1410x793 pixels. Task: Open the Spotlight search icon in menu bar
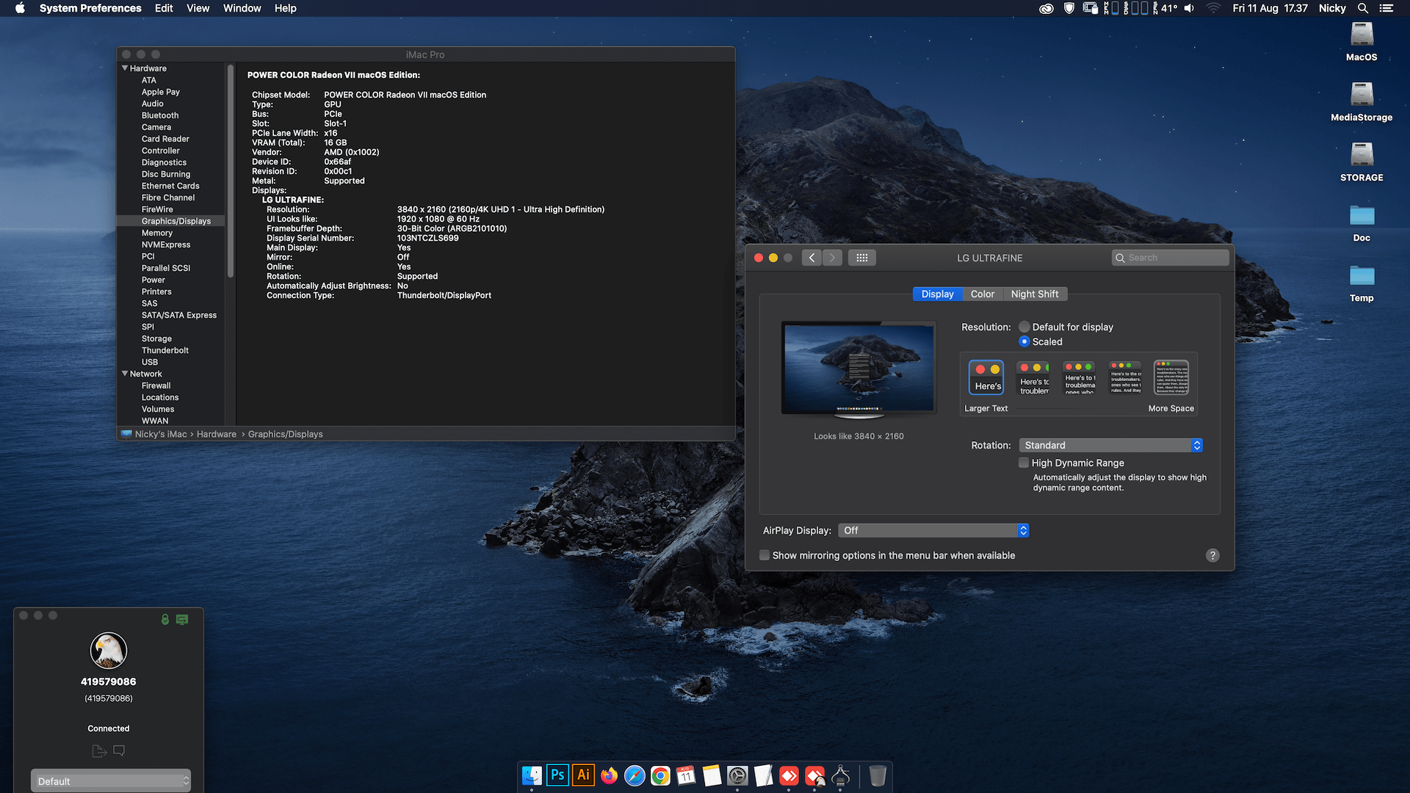click(1362, 8)
